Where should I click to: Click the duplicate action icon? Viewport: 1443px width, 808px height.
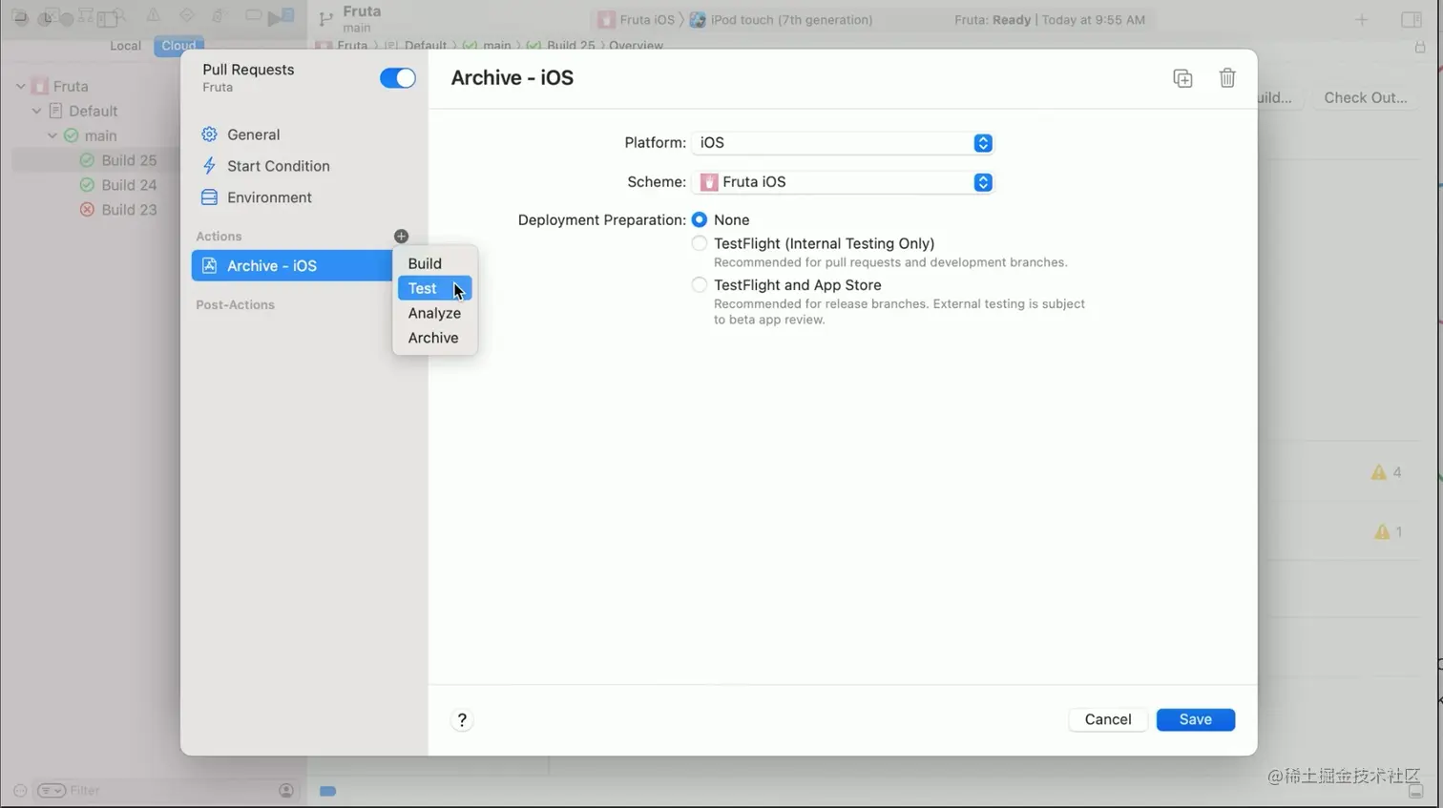(x=1182, y=78)
